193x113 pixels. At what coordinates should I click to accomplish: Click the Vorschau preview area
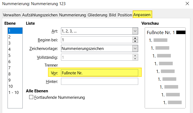point(165,68)
